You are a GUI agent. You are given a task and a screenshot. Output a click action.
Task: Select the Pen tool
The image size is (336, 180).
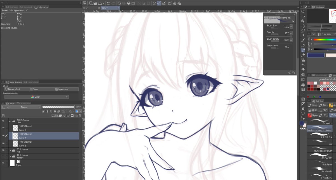tap(303, 45)
